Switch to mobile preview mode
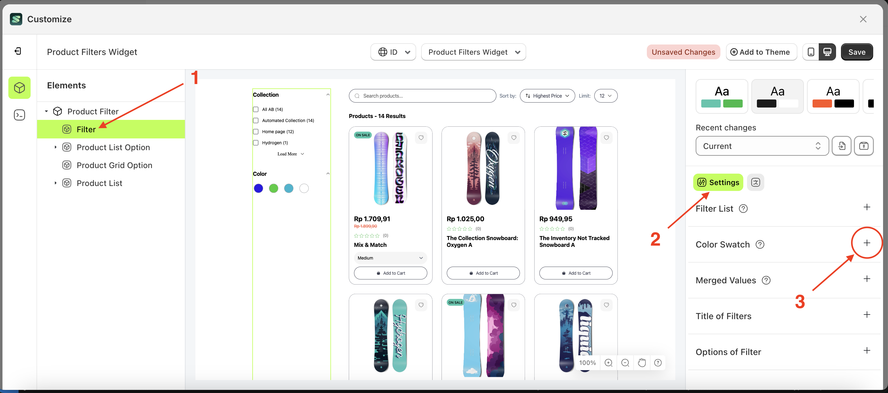 coord(811,52)
